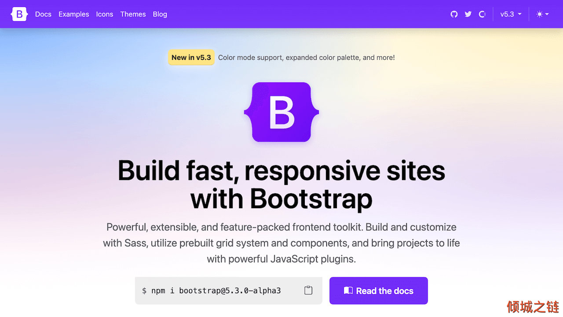Click the Bootstrap logo in navbar
This screenshot has width=563, height=317.
(19, 14)
